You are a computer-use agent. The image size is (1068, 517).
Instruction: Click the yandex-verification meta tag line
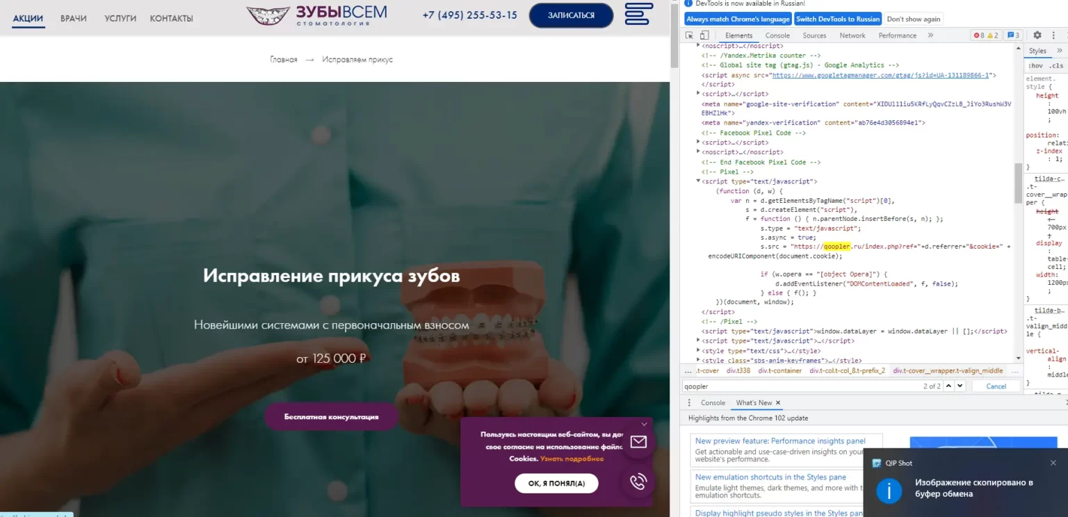click(813, 123)
